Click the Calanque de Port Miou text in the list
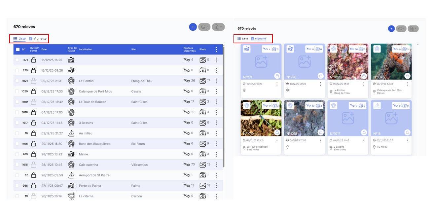 [x=95, y=92]
